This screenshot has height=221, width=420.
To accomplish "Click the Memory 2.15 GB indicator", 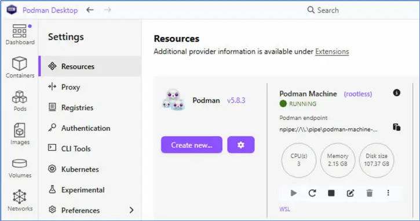I will [338, 160].
